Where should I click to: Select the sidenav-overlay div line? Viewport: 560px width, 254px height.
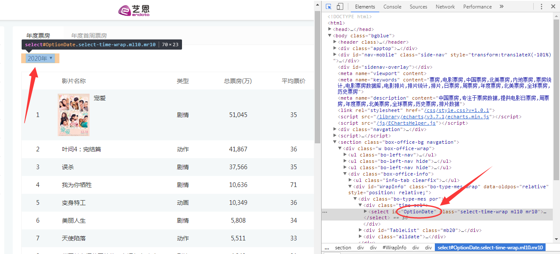click(x=385, y=67)
